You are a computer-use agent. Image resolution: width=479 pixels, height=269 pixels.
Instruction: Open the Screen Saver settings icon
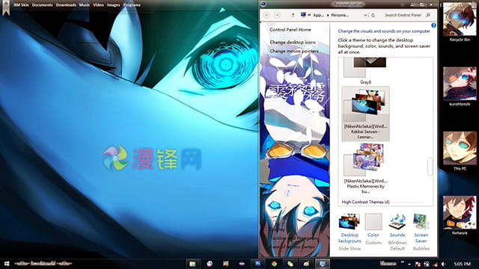421,221
